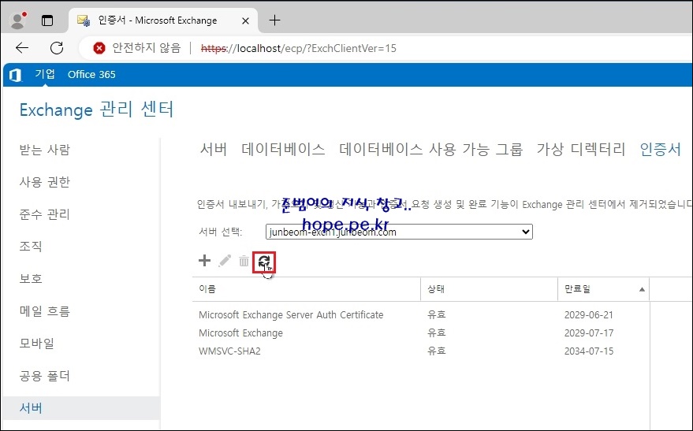Click the edit pencil icon in certificate toolbar
Screen dimensions: 693x431
(x=225, y=261)
